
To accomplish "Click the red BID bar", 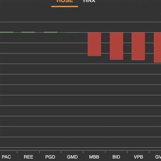I will click(x=116, y=46).
